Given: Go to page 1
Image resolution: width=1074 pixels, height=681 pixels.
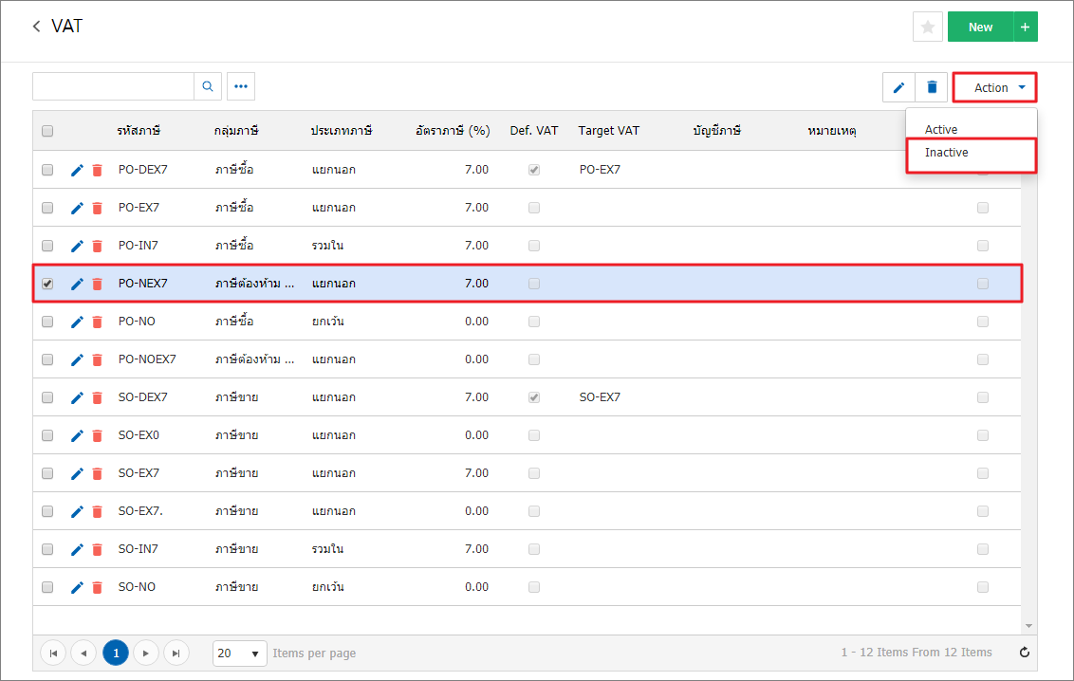Looking at the screenshot, I should (116, 653).
